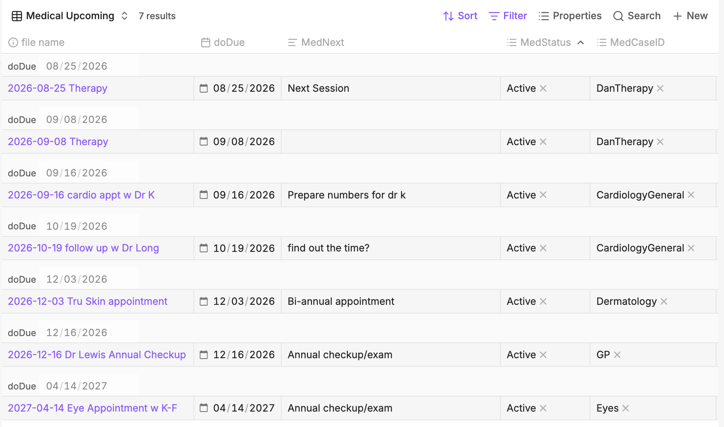Open the 2026-10-19 follow up w Dr Long note
Screen dimensions: 724x427
83,248
